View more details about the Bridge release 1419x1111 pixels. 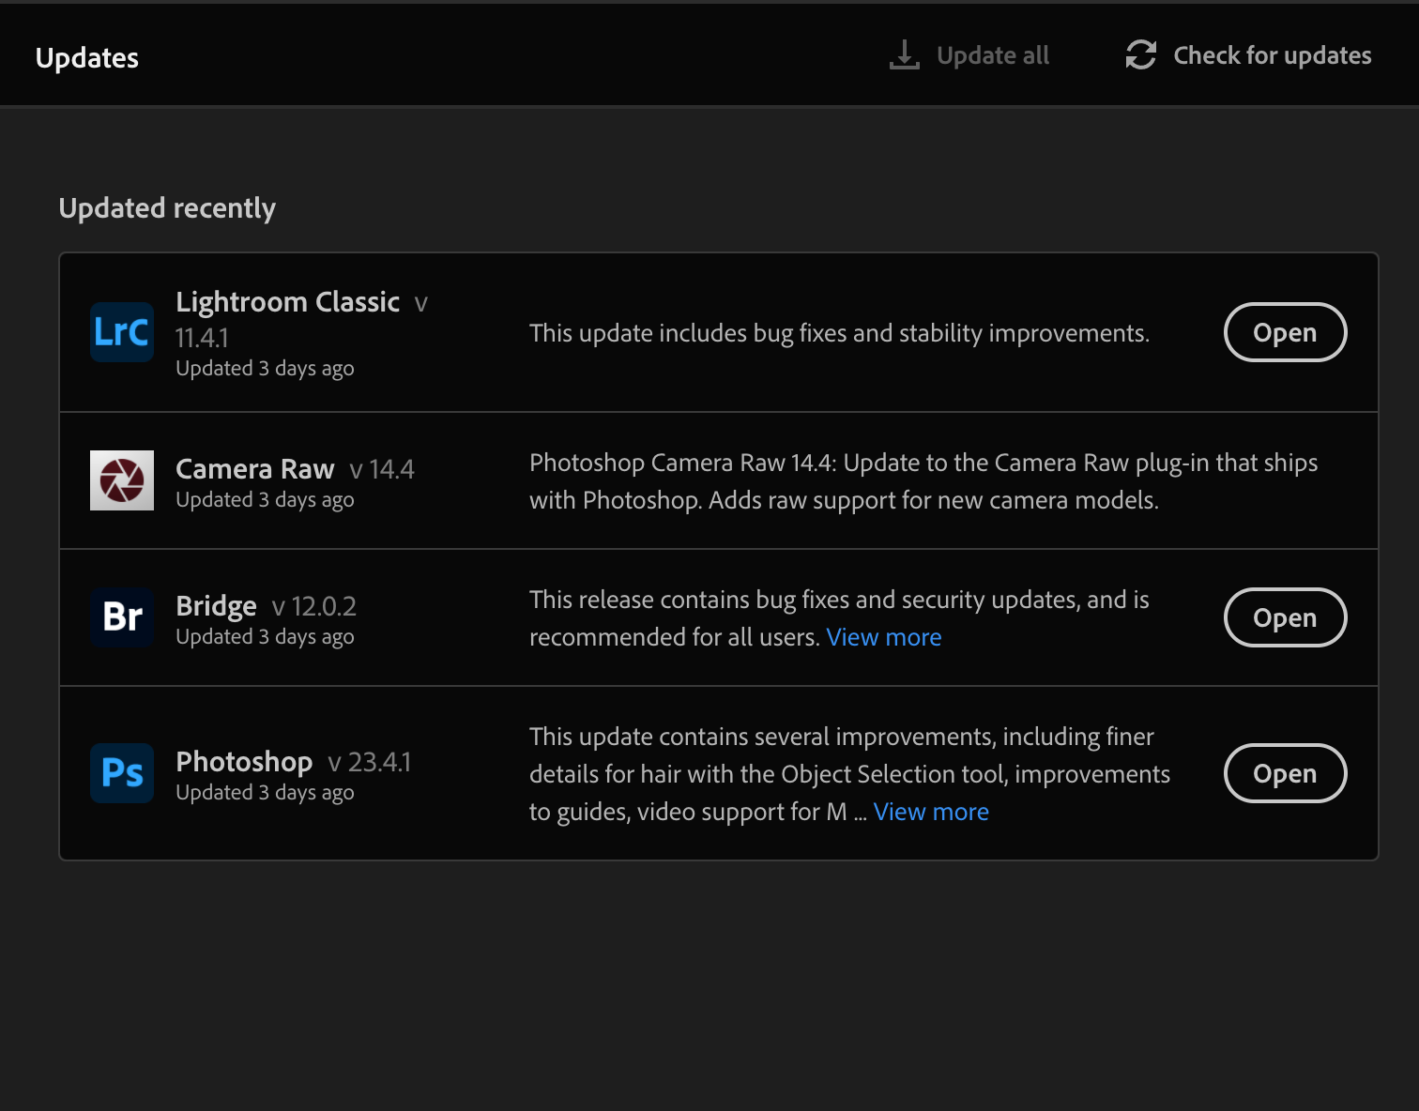883,636
